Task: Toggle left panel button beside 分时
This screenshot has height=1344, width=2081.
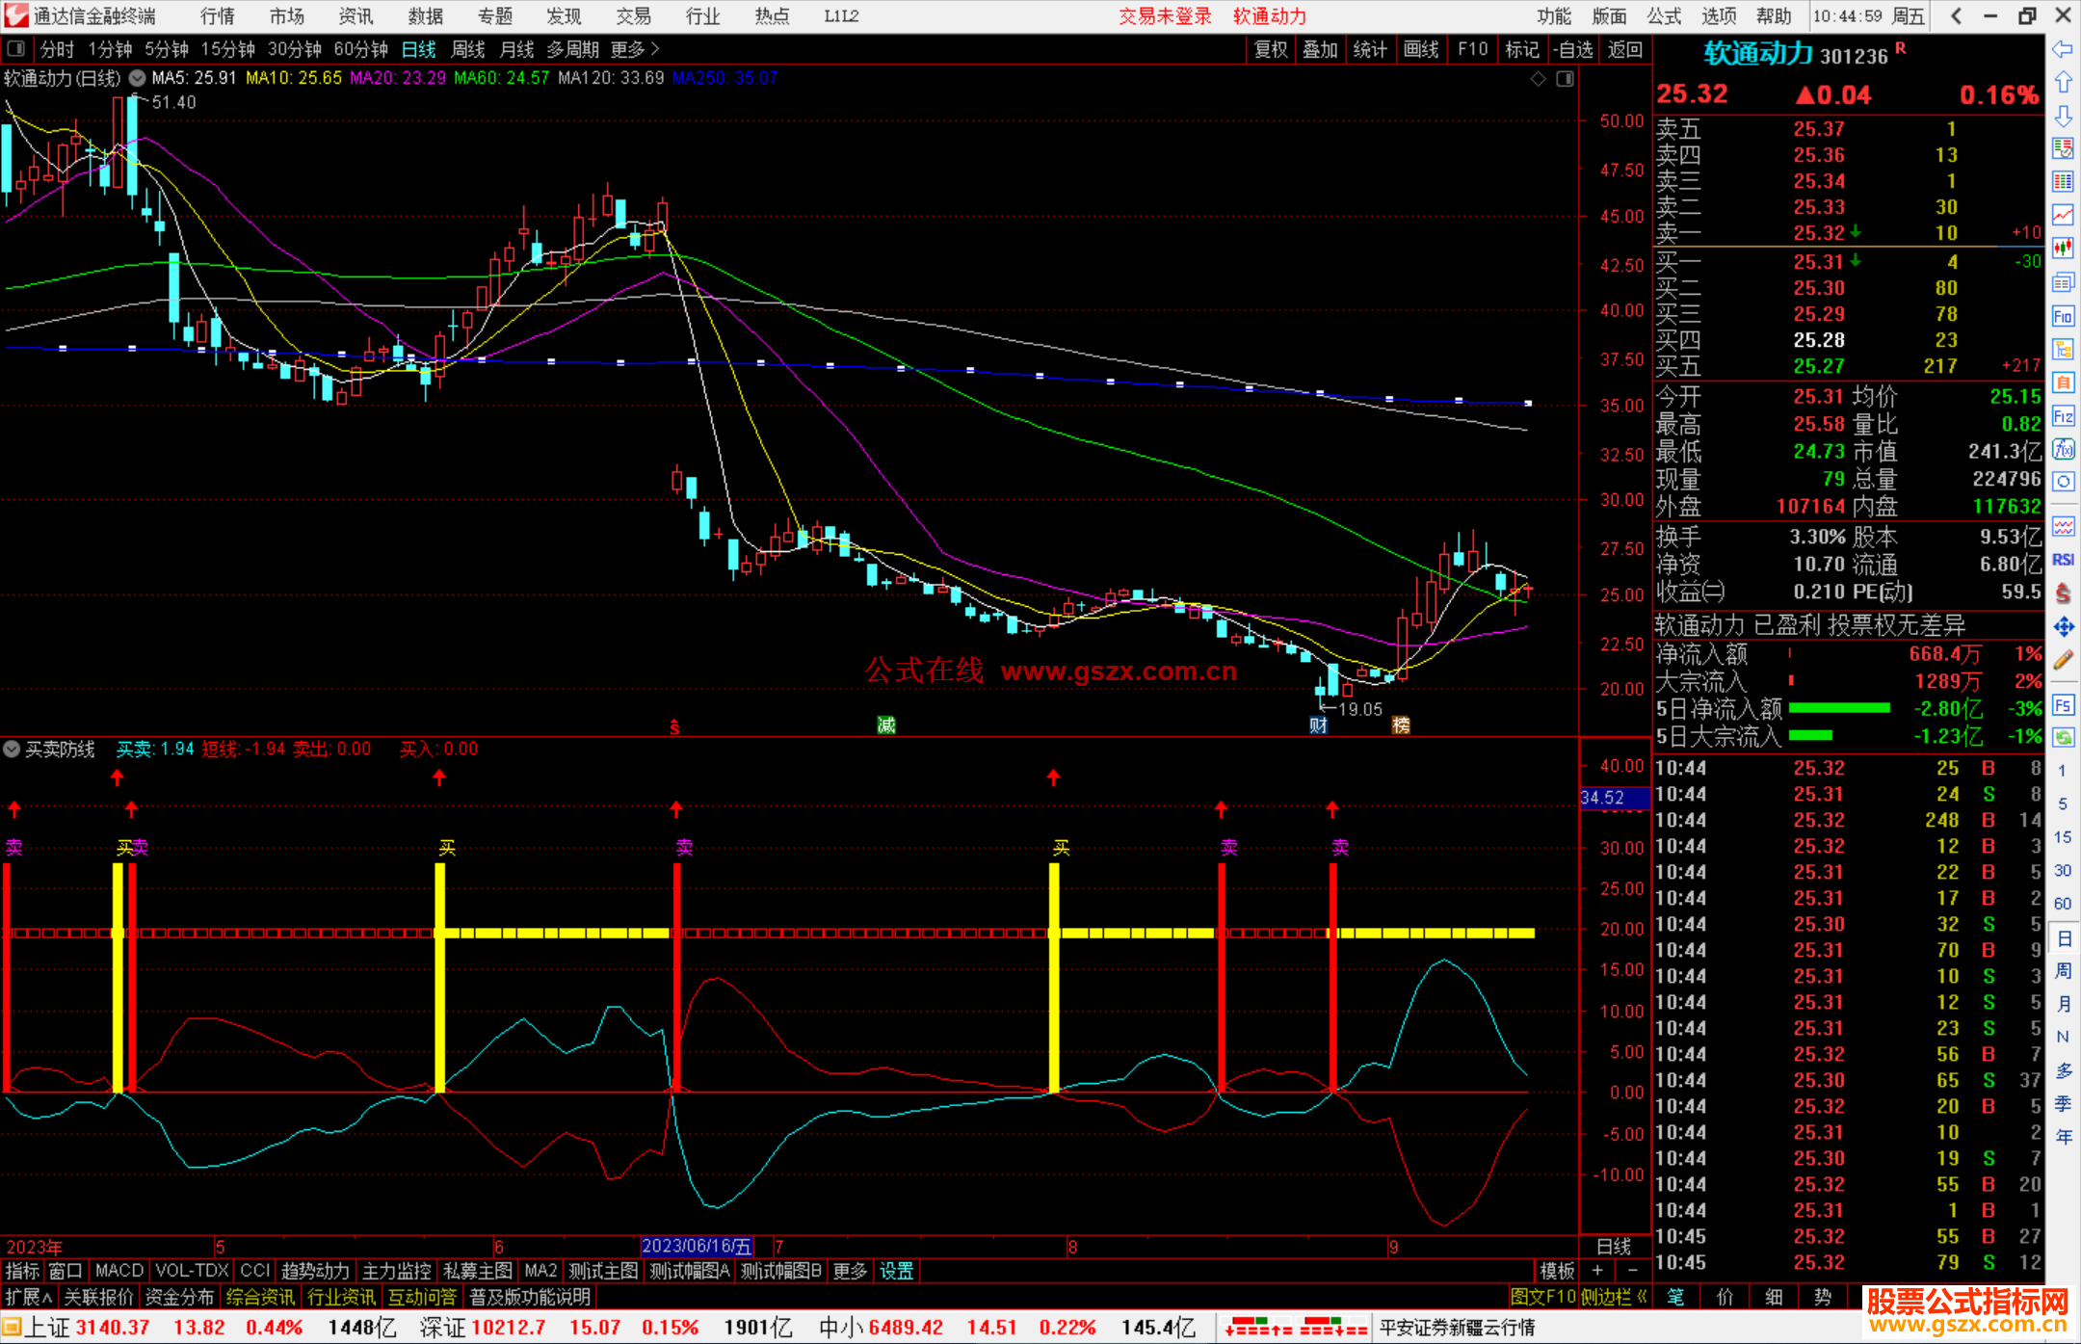Action: [x=16, y=49]
